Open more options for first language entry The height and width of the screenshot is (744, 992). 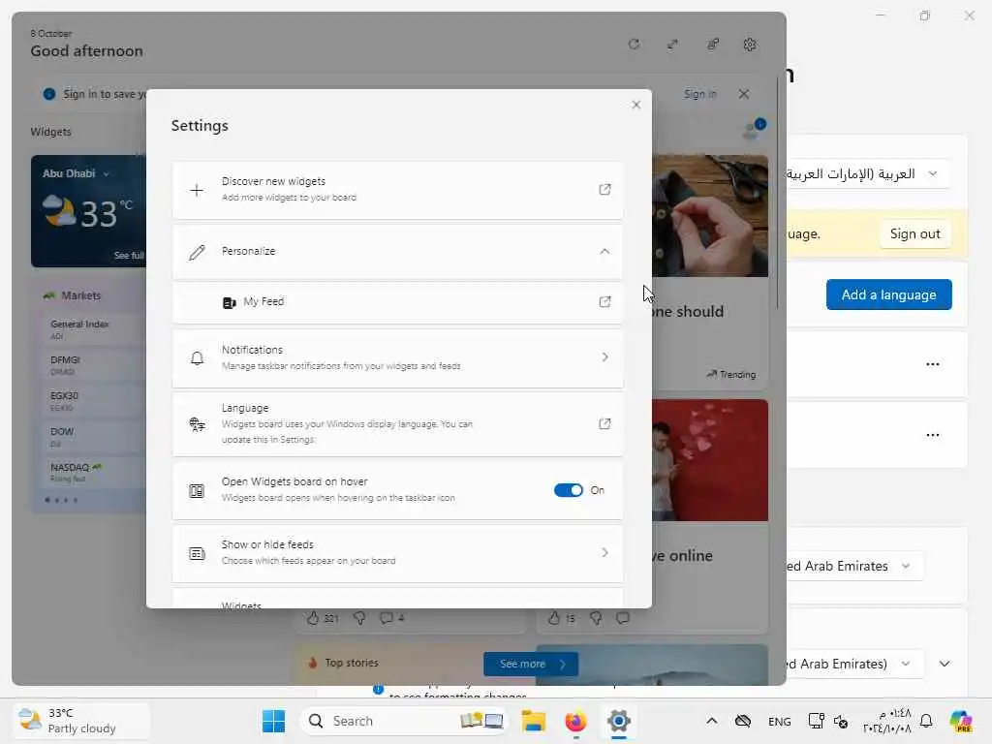click(x=932, y=364)
